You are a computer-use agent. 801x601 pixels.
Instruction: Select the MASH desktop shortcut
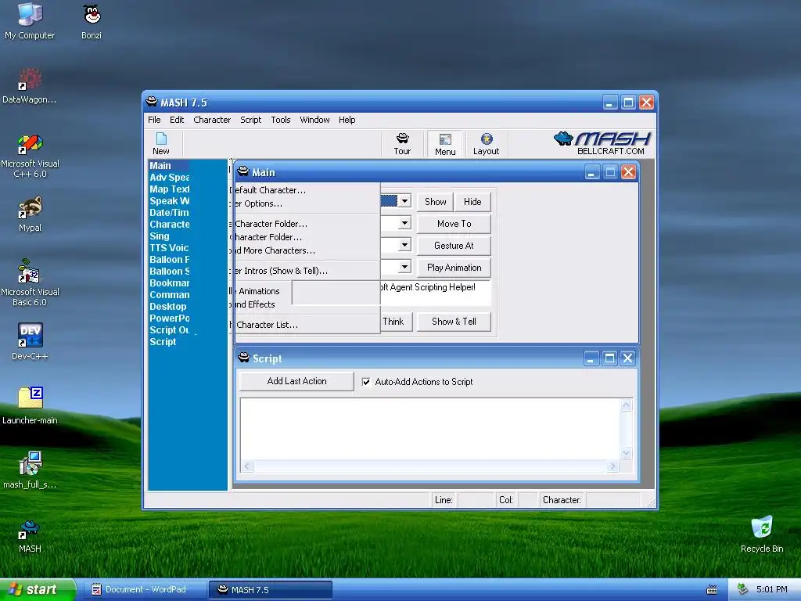pos(30,535)
